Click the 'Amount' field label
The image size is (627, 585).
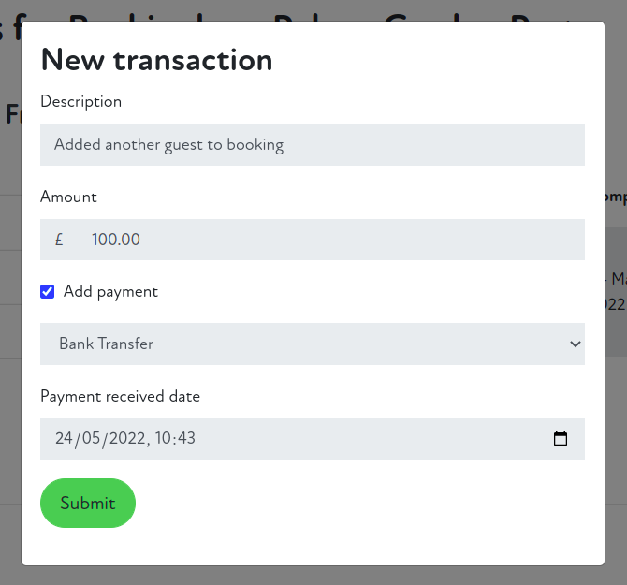pyautogui.click(x=68, y=197)
